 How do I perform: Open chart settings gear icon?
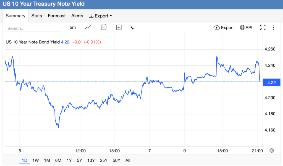coord(272,151)
